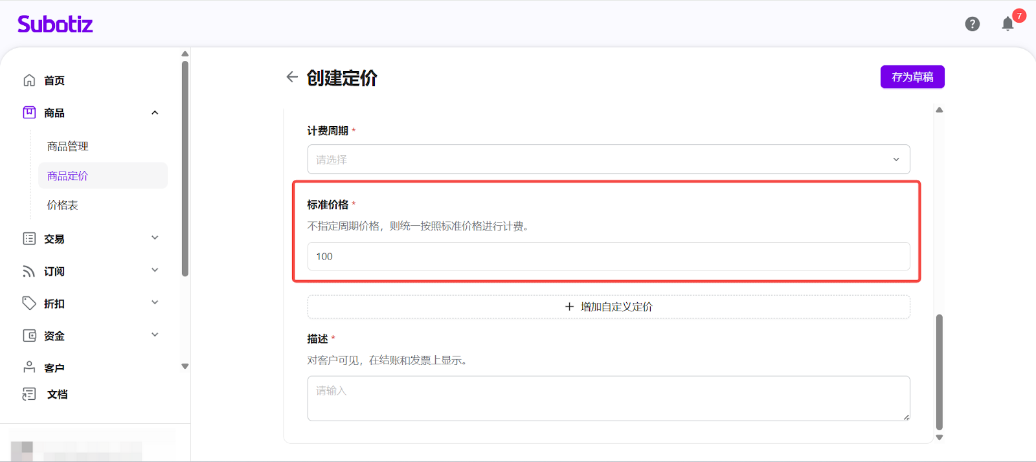Open 商品管理 submenu item
The image size is (1036, 462).
[68, 146]
